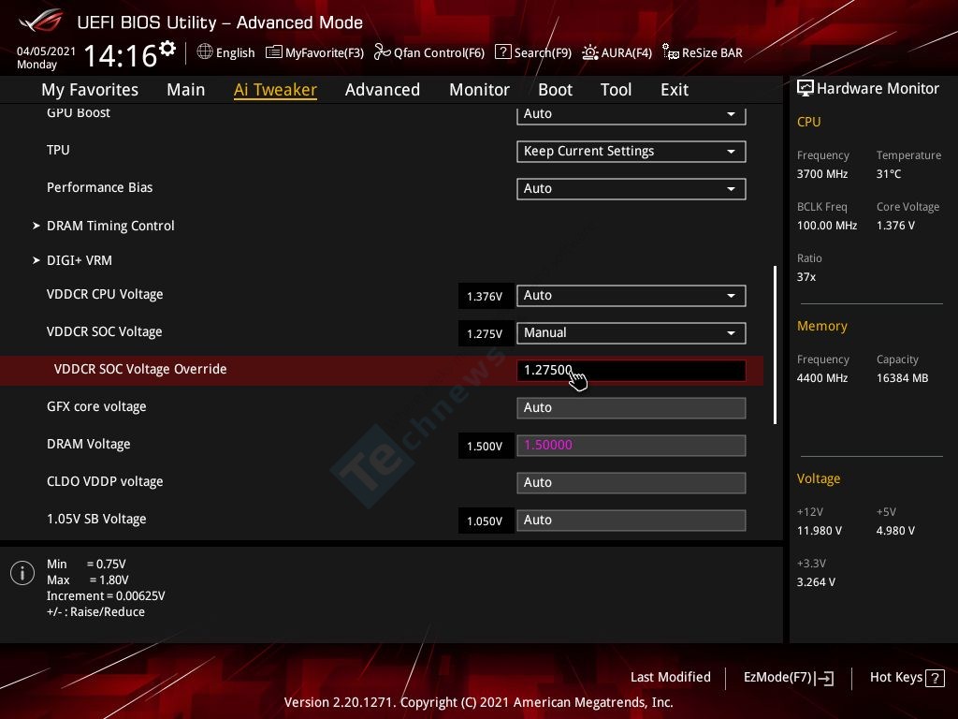958x719 pixels.
Task: Select the GFX core voltage label
Action: click(x=96, y=406)
